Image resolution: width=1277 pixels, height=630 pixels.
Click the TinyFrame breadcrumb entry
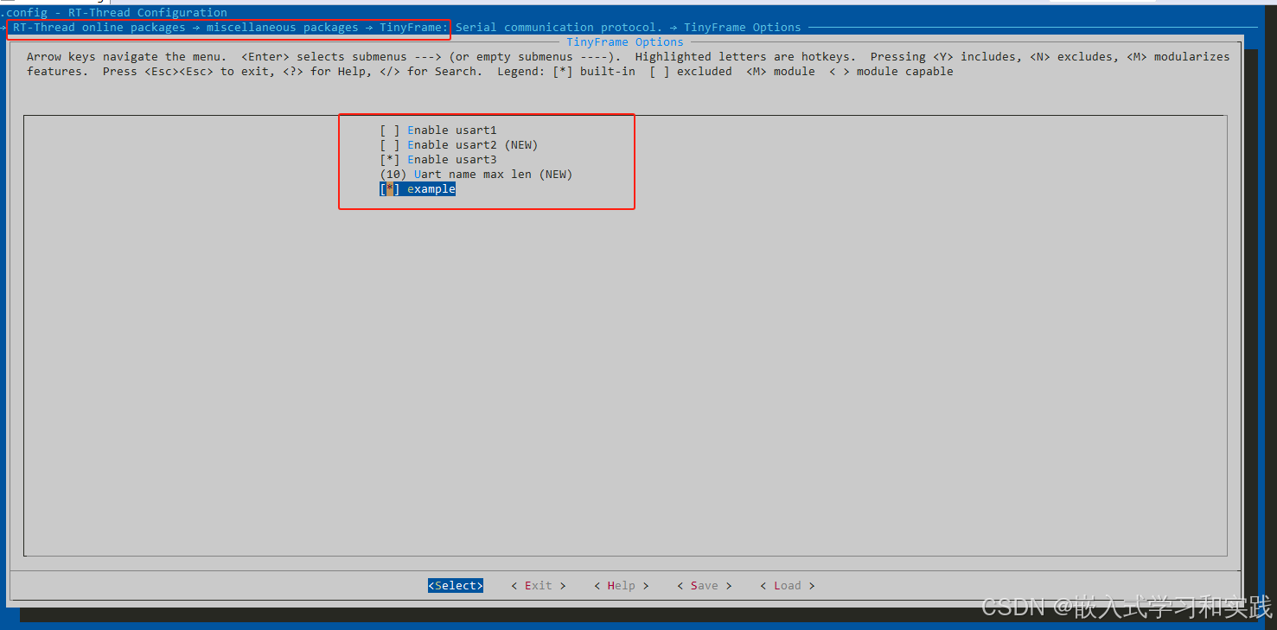tap(412, 27)
